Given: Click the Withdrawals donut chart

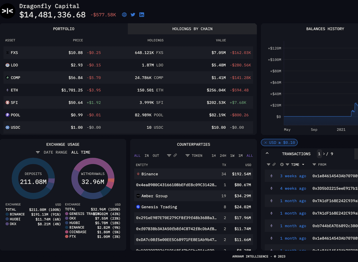Looking at the screenshot, I should click(93, 178).
